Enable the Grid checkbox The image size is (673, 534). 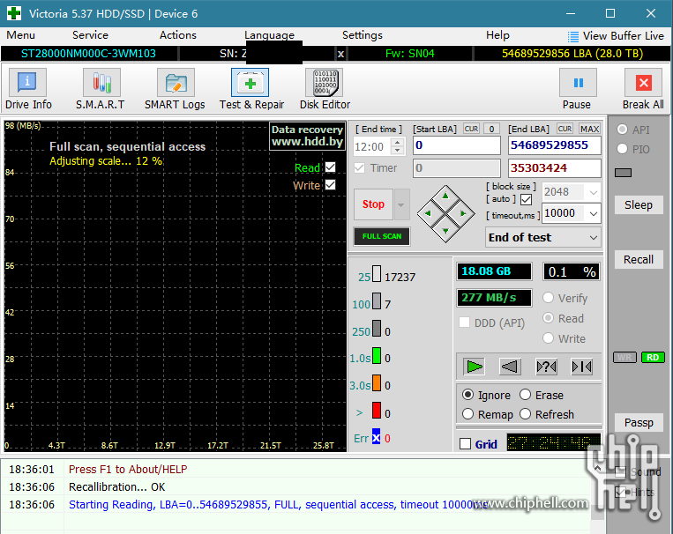pyautogui.click(x=465, y=444)
